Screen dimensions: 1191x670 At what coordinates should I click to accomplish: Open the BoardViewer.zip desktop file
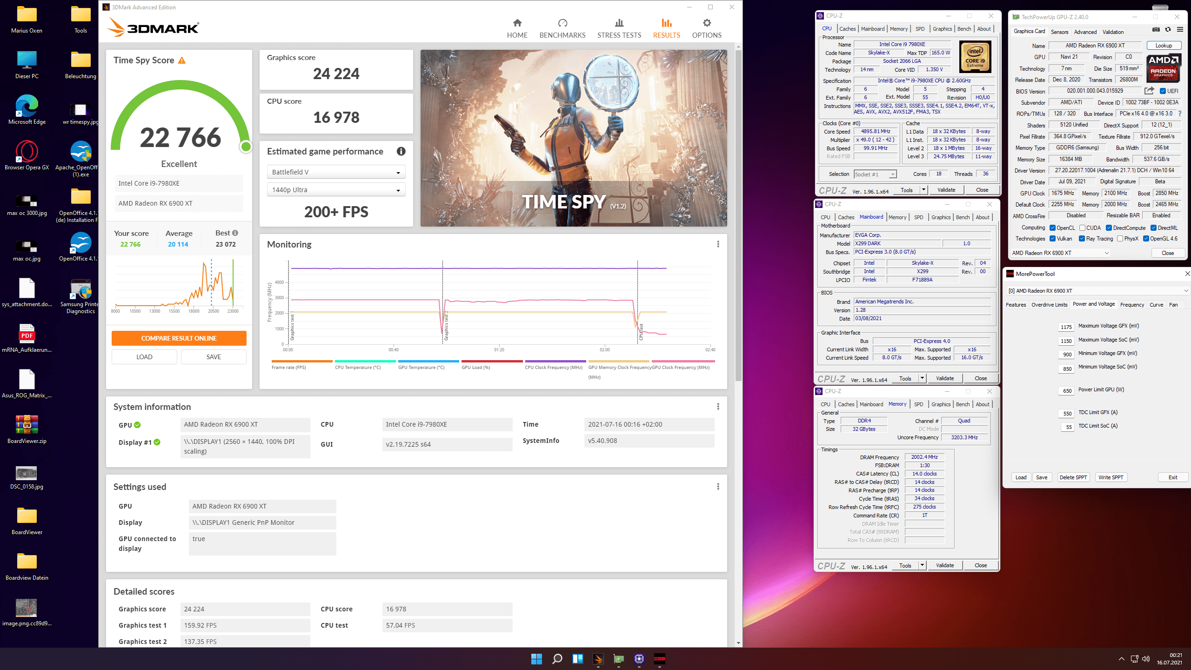click(x=27, y=429)
